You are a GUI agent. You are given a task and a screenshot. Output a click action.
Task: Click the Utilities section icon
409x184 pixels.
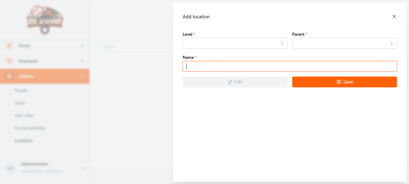9,76
